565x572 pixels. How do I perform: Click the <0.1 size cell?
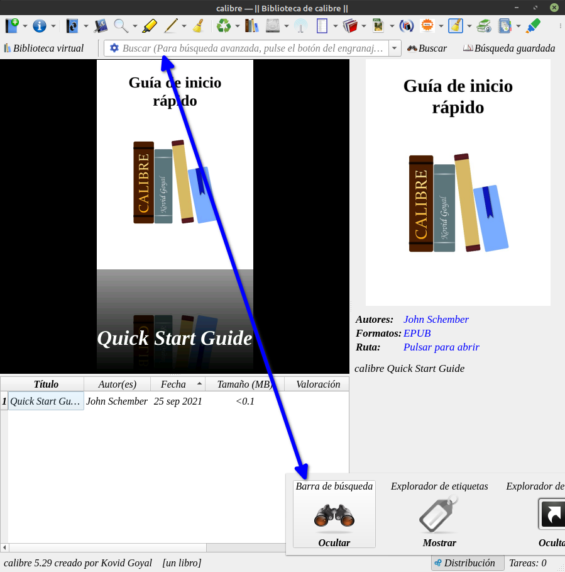pyautogui.click(x=245, y=401)
